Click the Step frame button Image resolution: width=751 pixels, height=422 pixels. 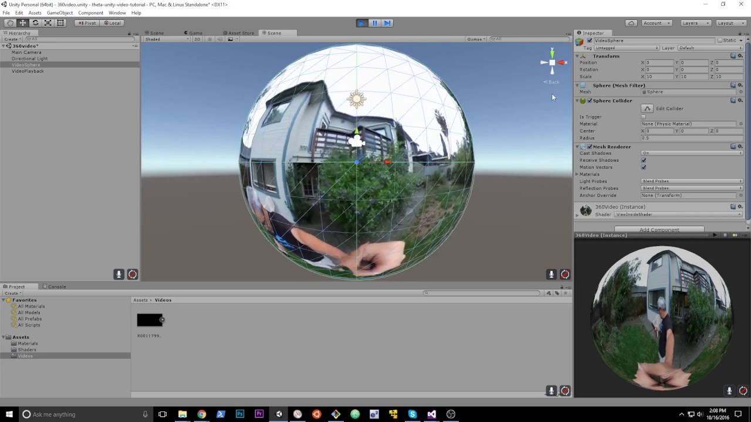(387, 23)
